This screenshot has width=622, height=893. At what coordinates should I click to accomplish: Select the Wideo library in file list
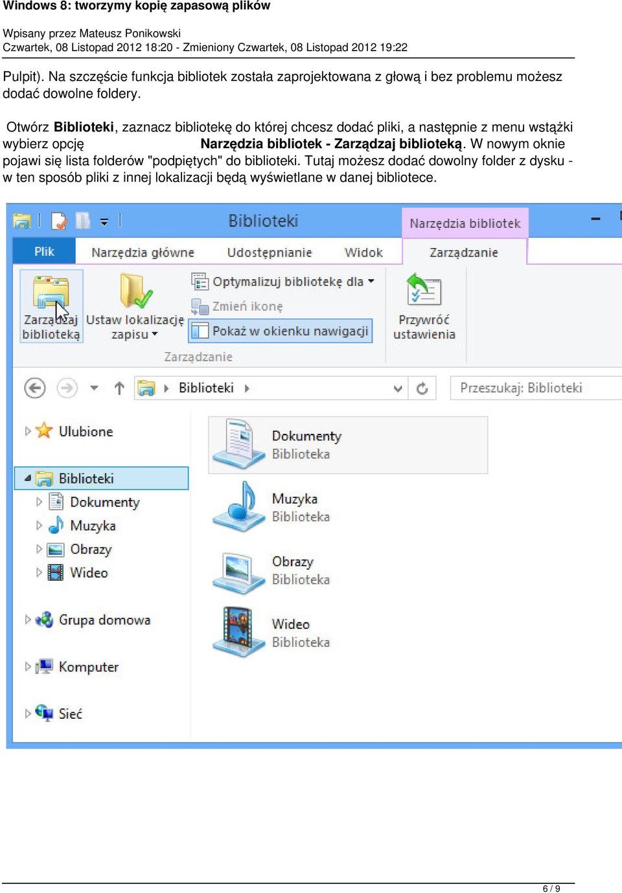[x=271, y=633]
